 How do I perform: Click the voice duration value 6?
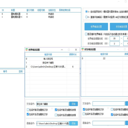73,67
